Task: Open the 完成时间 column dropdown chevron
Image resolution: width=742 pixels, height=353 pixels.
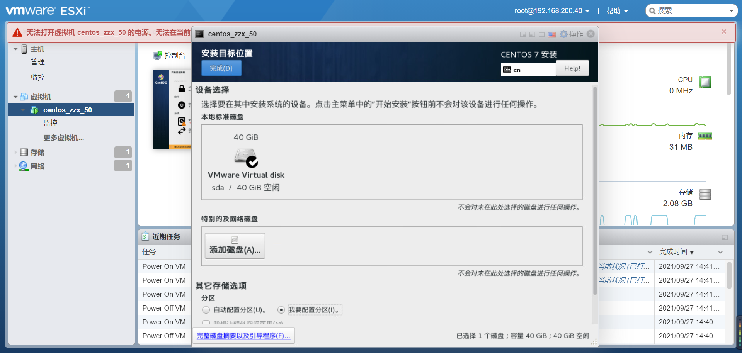Action: (x=720, y=252)
